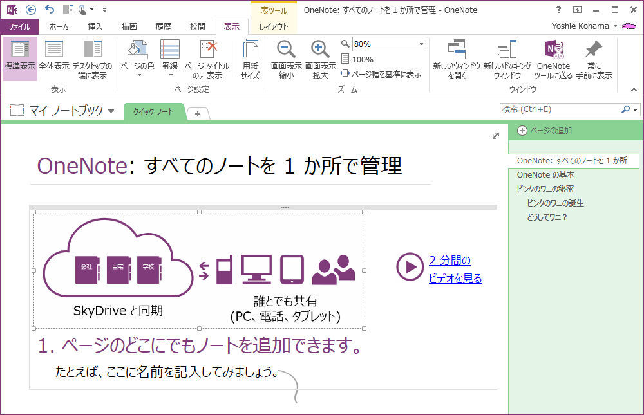
Task: Click 新しいウィンドウを開く
Action: (x=457, y=59)
